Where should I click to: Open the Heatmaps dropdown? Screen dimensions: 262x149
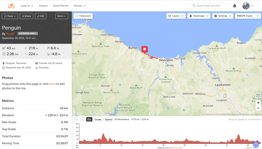[x=199, y=16]
